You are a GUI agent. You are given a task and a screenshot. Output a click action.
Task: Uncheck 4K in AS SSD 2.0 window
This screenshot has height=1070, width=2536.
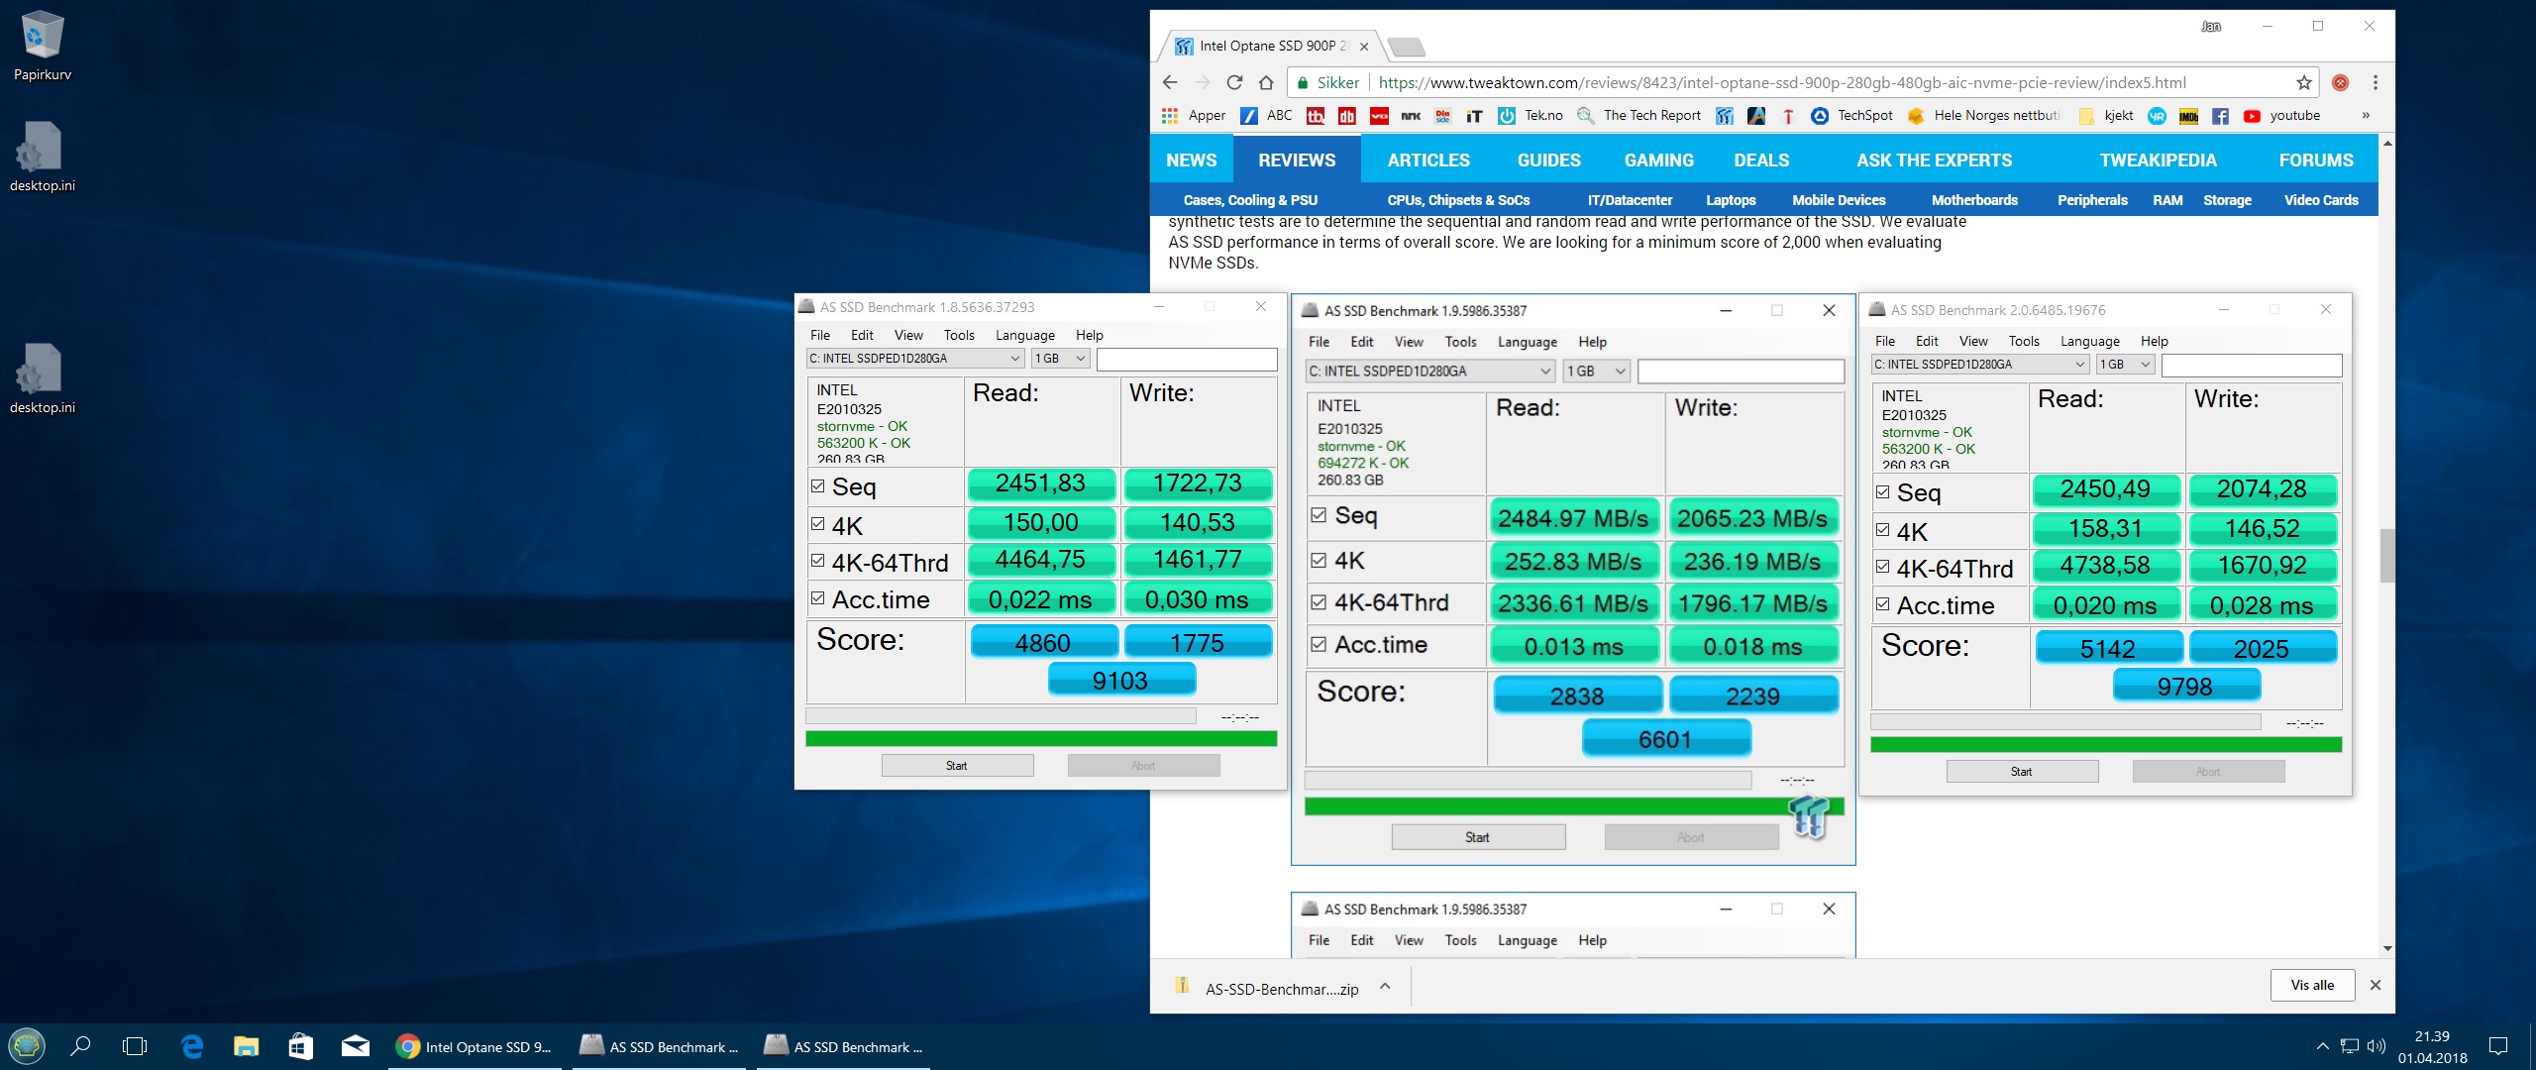click(1883, 530)
